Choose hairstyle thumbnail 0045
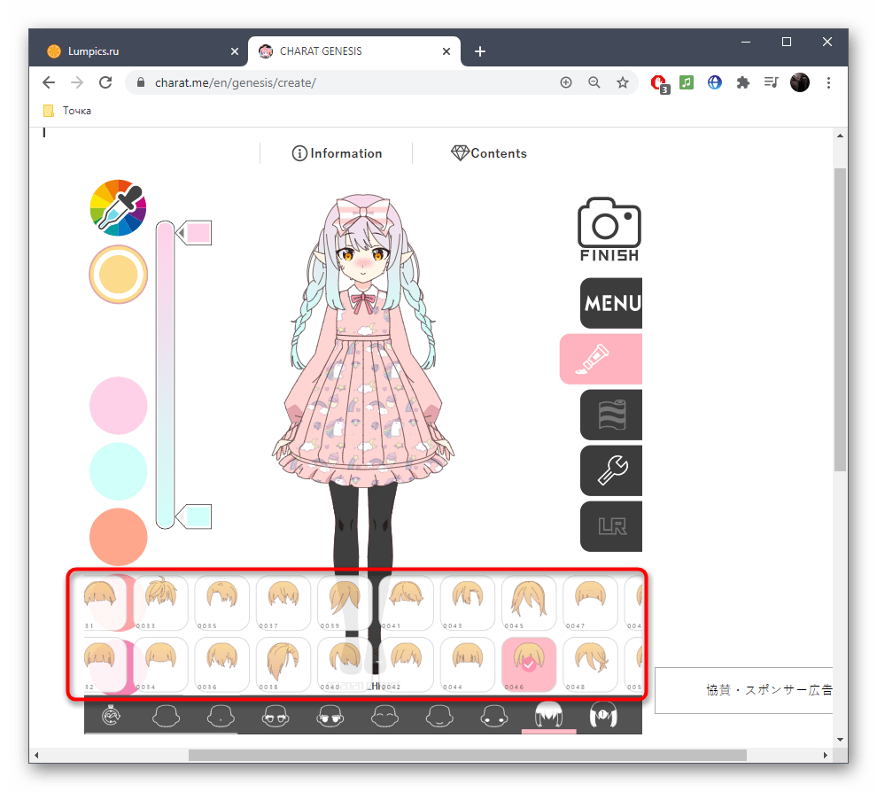 [x=529, y=602]
